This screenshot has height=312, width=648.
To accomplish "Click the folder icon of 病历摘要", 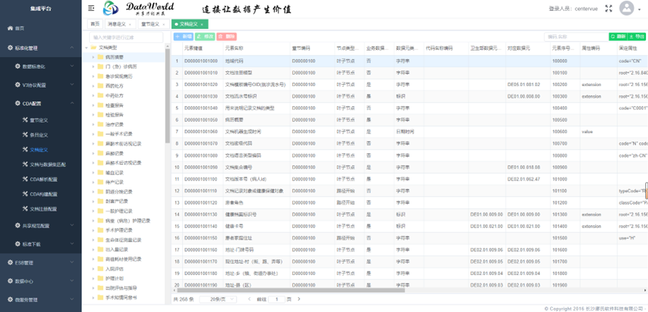I will (x=100, y=57).
